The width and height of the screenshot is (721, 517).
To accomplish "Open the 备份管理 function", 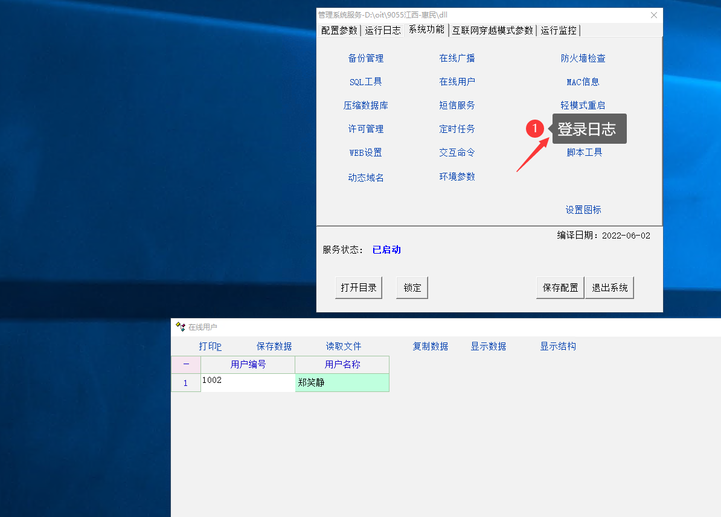I will (365, 59).
